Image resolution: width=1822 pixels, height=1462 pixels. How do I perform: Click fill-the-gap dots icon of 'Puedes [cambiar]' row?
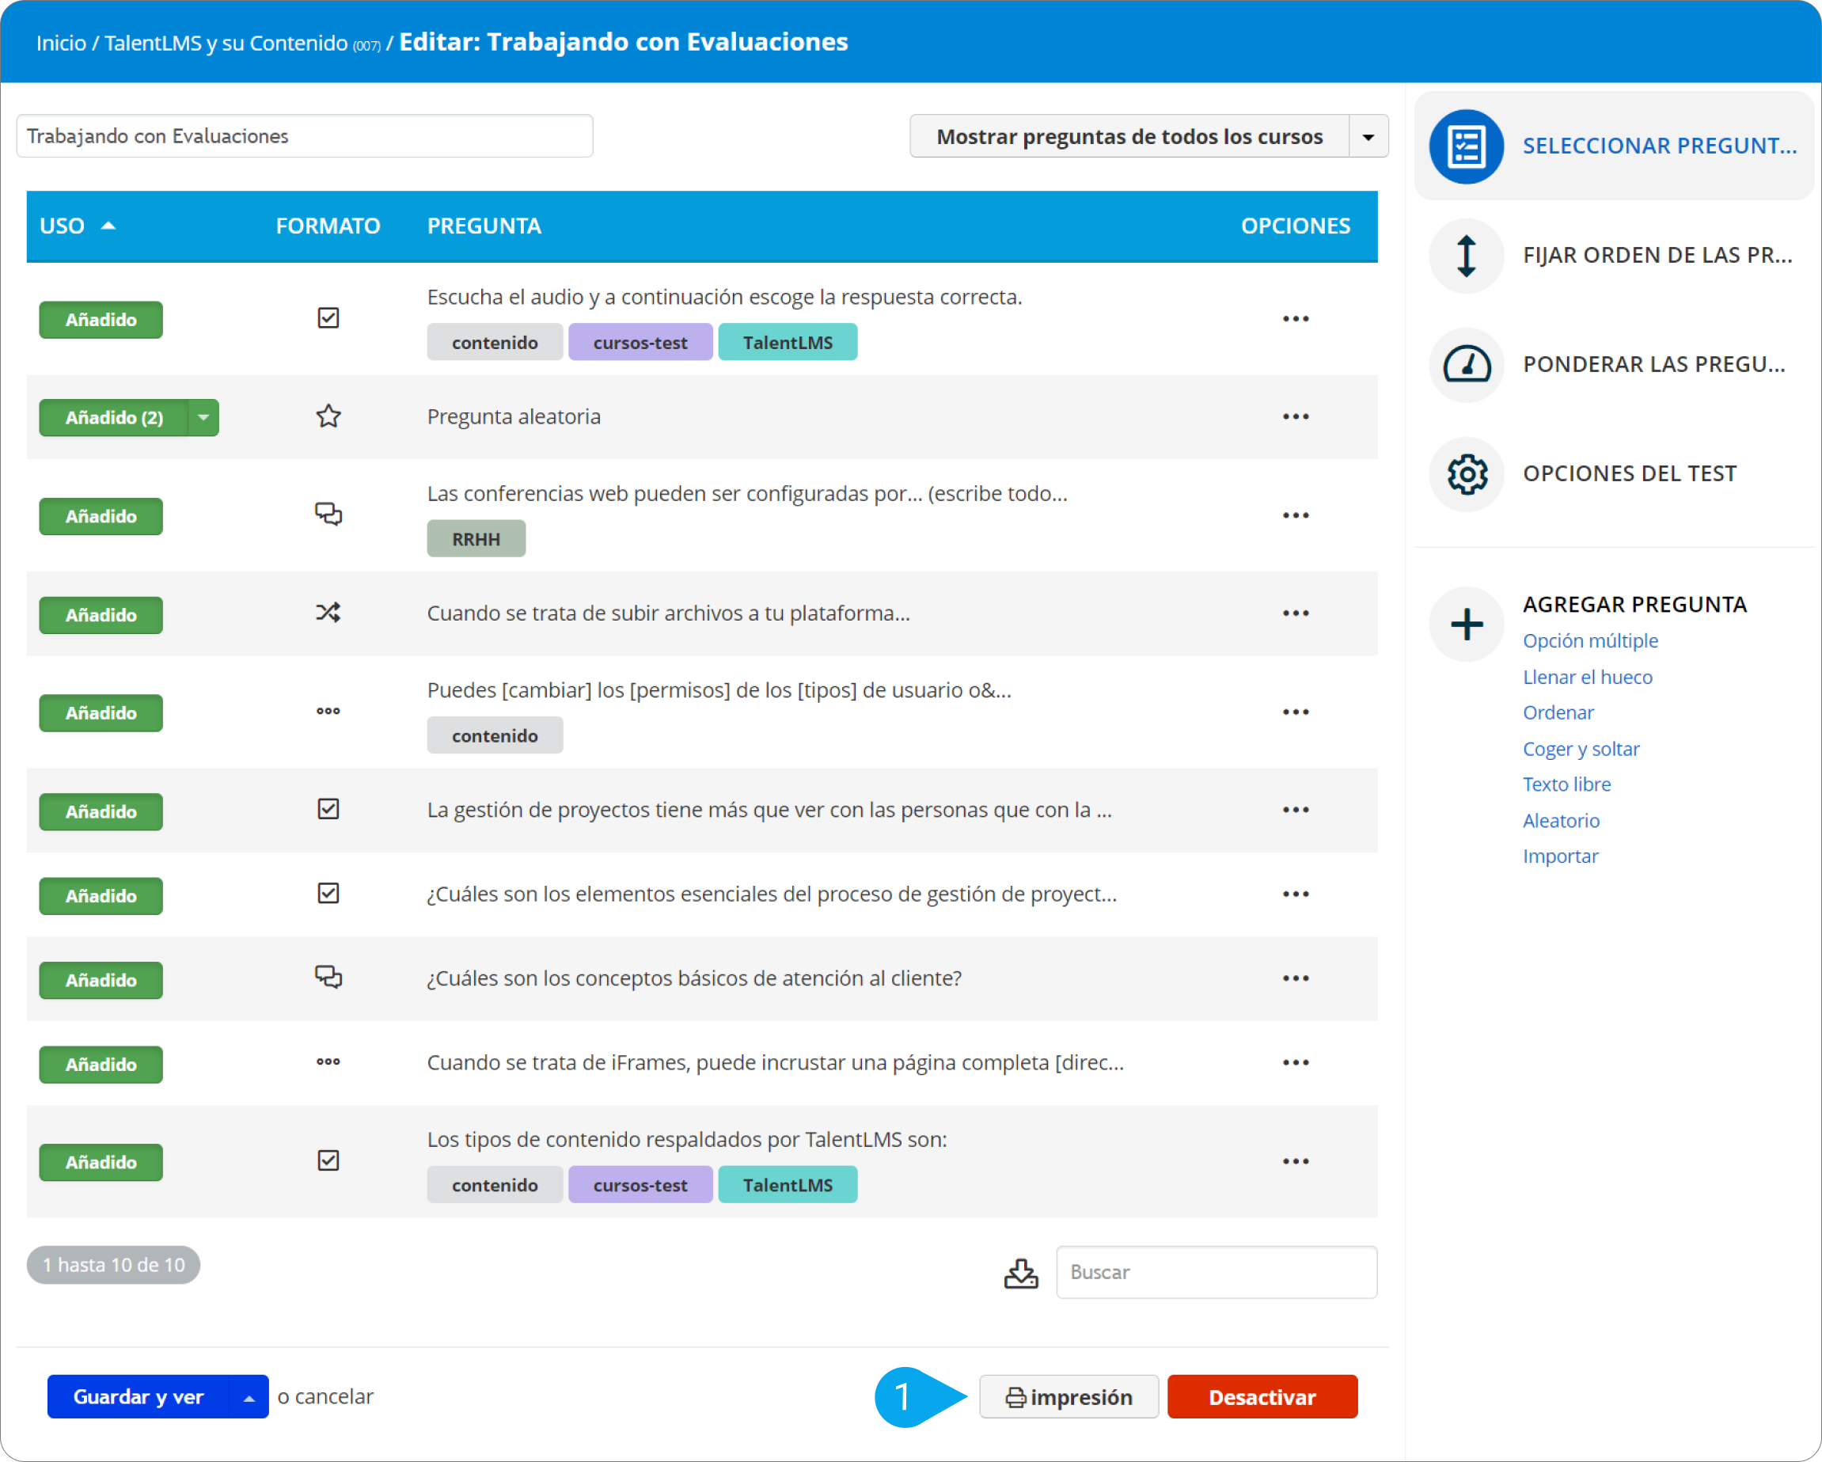[328, 711]
